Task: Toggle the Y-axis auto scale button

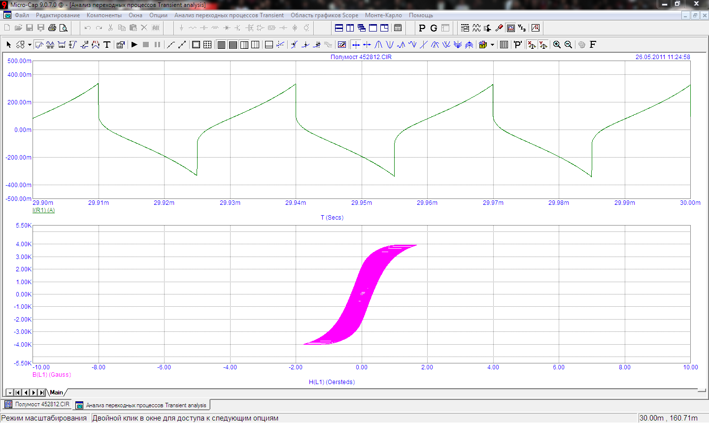Action: point(543,45)
